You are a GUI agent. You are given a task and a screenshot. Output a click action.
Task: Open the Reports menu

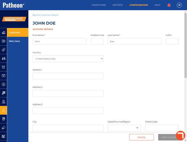[118, 5]
